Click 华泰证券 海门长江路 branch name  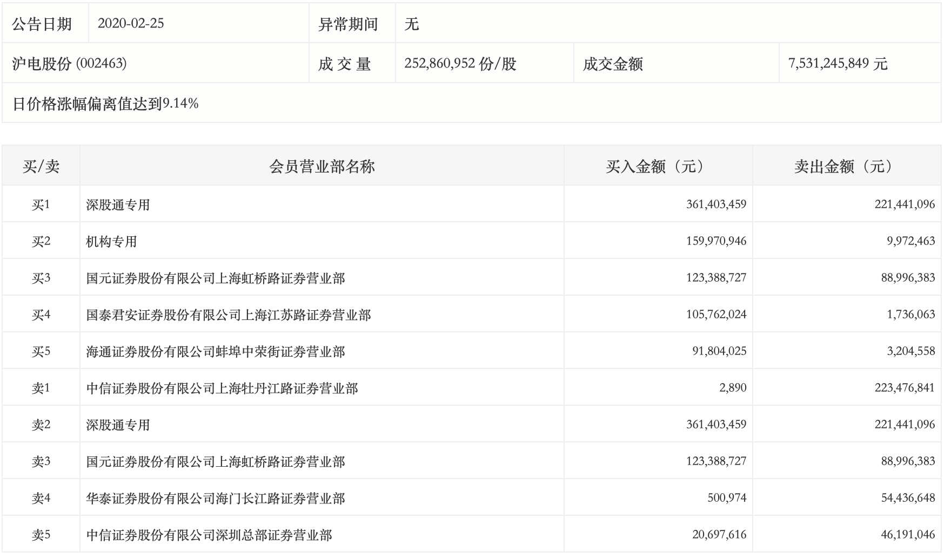pyautogui.click(x=216, y=499)
